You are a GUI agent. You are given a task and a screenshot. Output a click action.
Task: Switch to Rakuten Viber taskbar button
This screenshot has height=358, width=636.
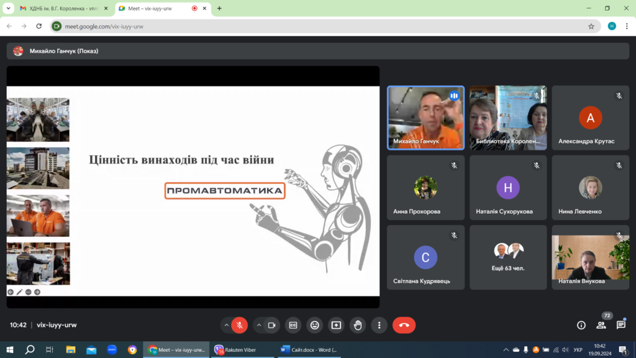[242, 349]
